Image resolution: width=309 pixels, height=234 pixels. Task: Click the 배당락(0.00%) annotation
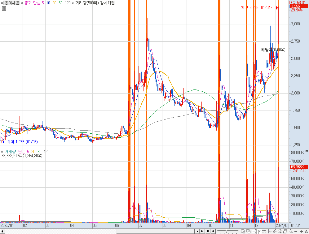[273, 50]
